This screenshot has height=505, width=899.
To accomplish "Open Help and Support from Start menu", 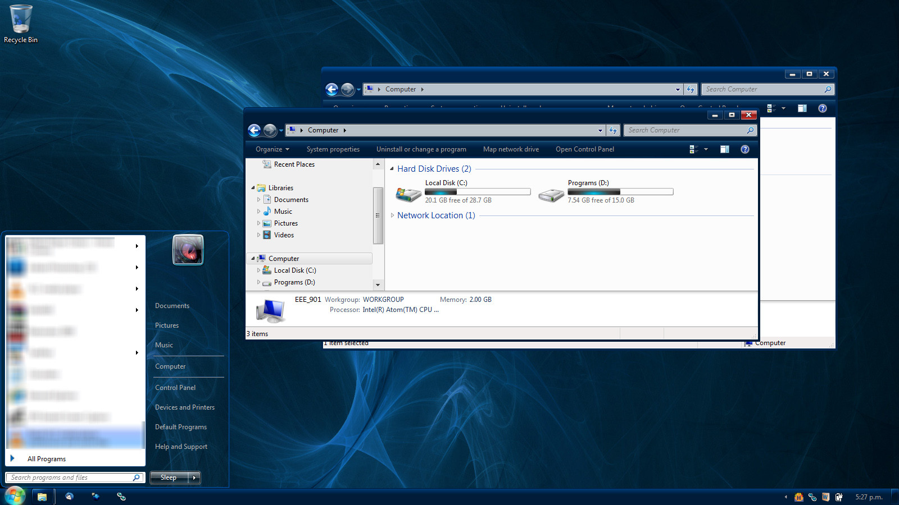I will pyautogui.click(x=181, y=447).
